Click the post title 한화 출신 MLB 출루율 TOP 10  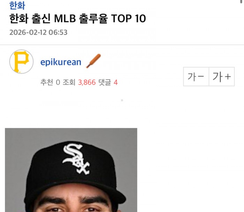pyautogui.click(x=77, y=19)
